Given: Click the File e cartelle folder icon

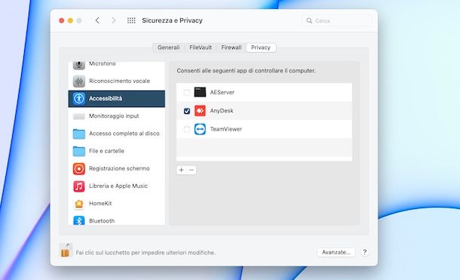Looking at the screenshot, I should click(79, 151).
